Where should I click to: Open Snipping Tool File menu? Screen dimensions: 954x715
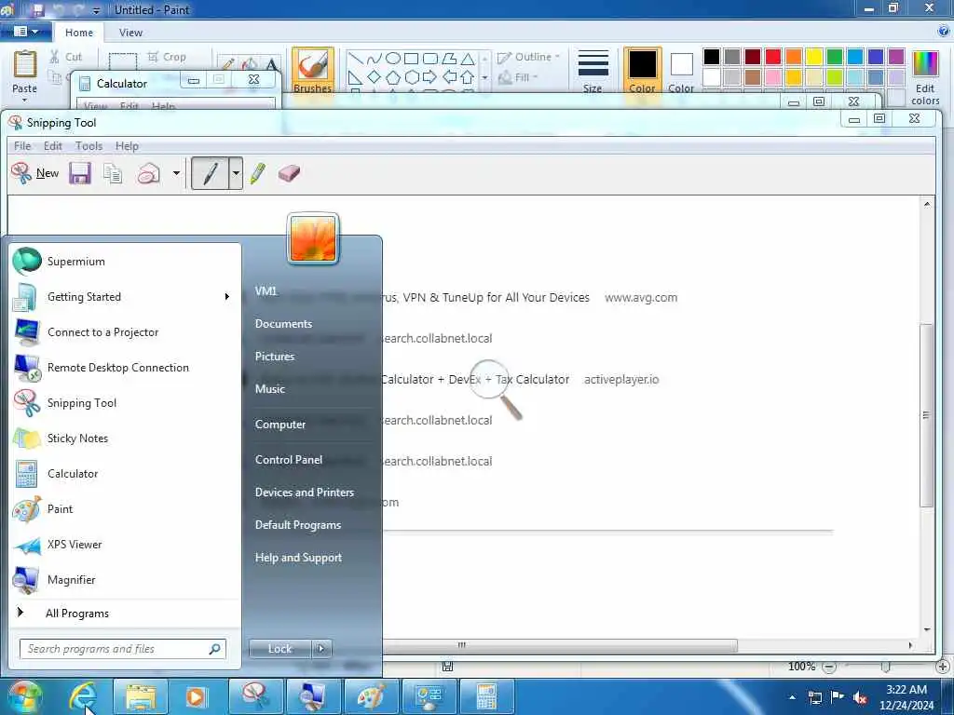tap(22, 146)
